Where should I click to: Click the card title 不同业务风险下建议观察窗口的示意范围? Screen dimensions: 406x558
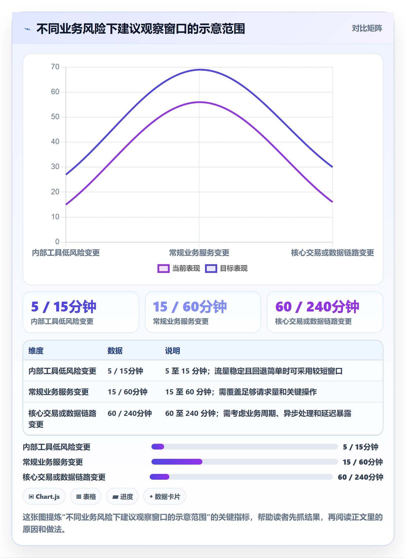[x=141, y=29]
